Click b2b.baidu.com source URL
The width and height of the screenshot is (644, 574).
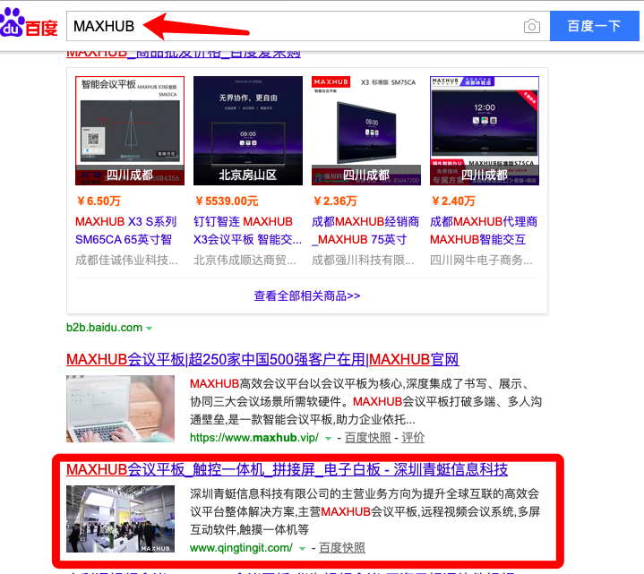(x=104, y=327)
